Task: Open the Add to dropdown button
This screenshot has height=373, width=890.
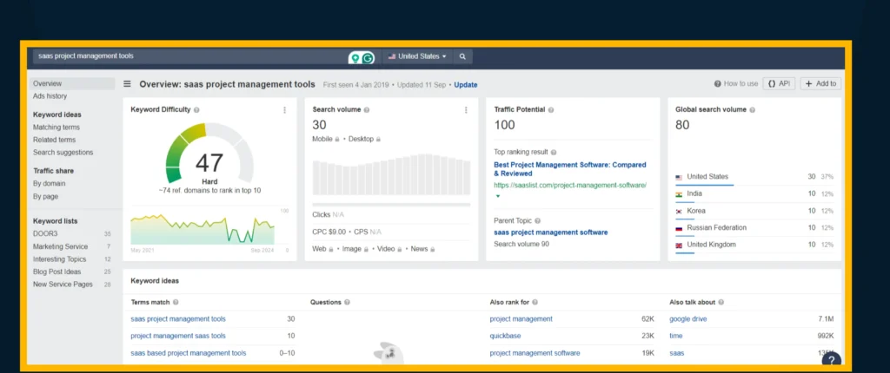Action: point(820,84)
